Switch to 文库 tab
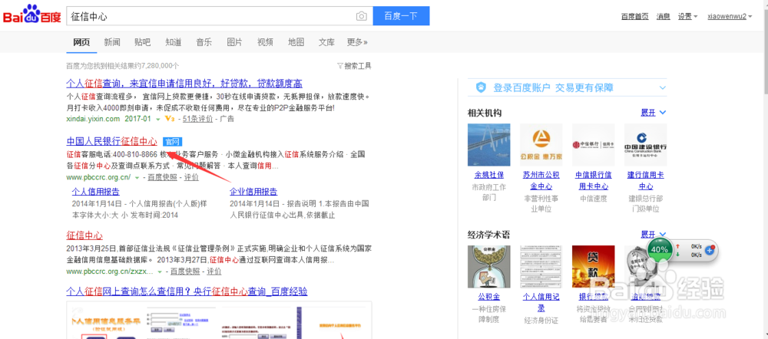The width and height of the screenshot is (768, 339). tap(326, 42)
